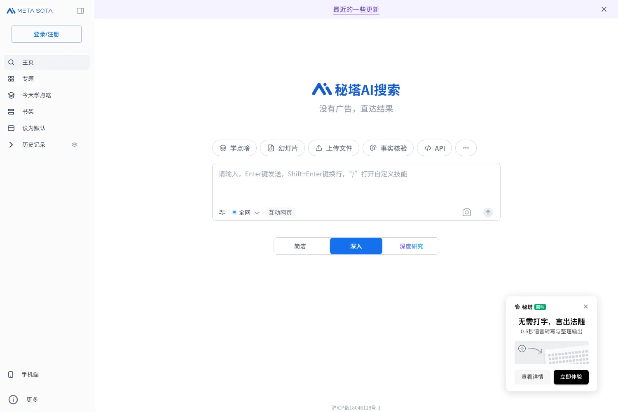Toggle the 互动网页 option
Image resolution: width=618 pixels, height=412 pixels.
point(280,213)
